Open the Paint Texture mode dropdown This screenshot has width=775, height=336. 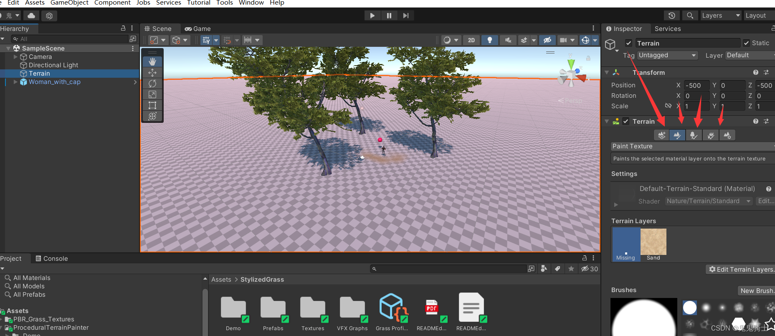pos(693,146)
